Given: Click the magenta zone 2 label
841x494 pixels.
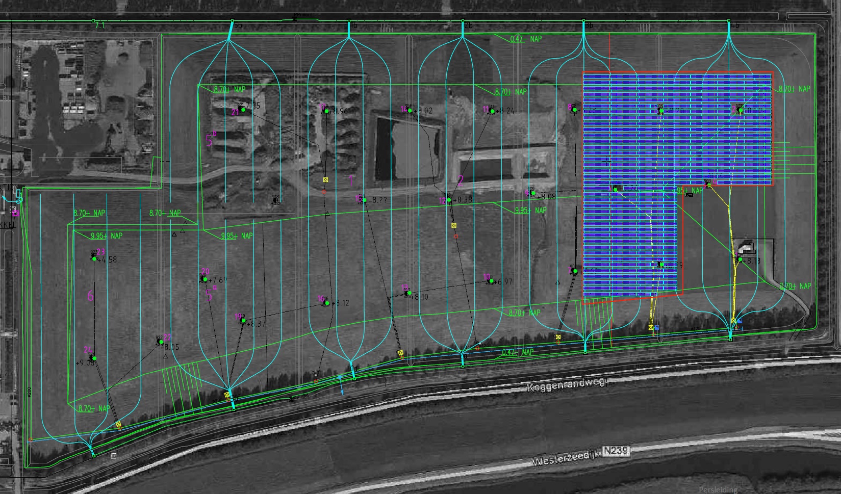Looking at the screenshot, I should pyautogui.click(x=461, y=179).
